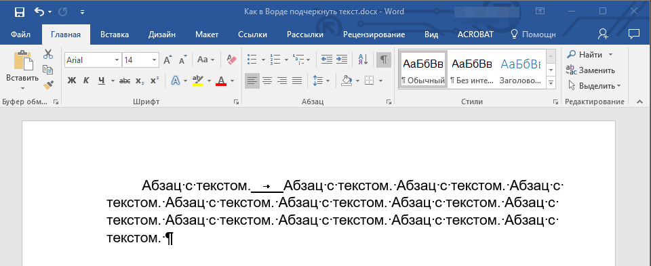
Task: Select the Заголовок style thumbnail
Action: pyautogui.click(x=520, y=68)
